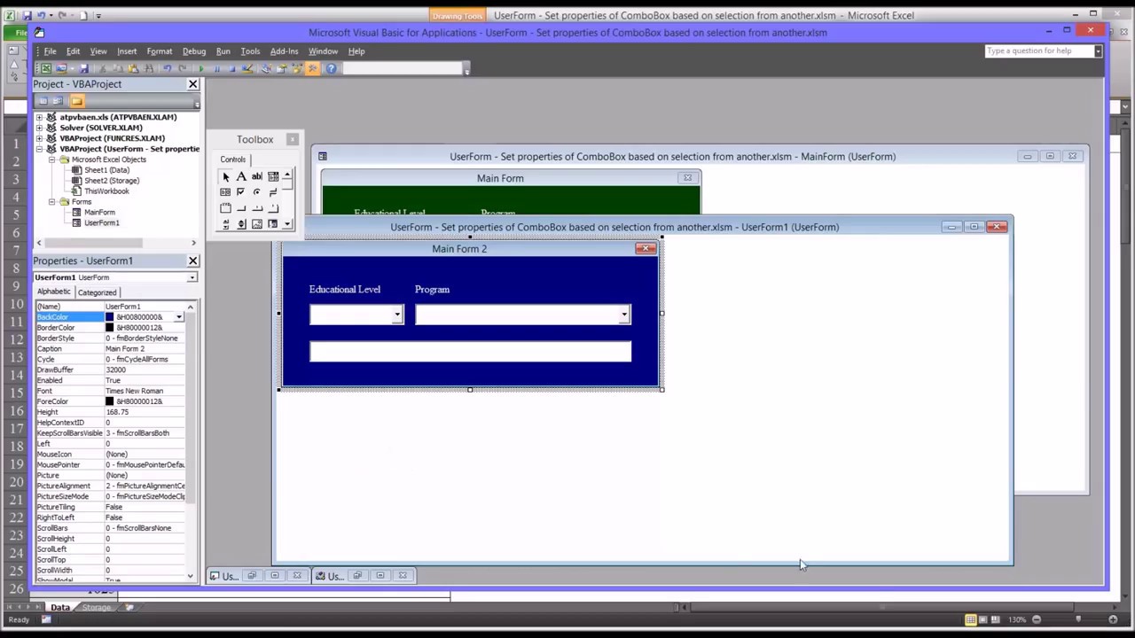
Task: Collapse the Forms folder in the project tree
Action: 51,202
